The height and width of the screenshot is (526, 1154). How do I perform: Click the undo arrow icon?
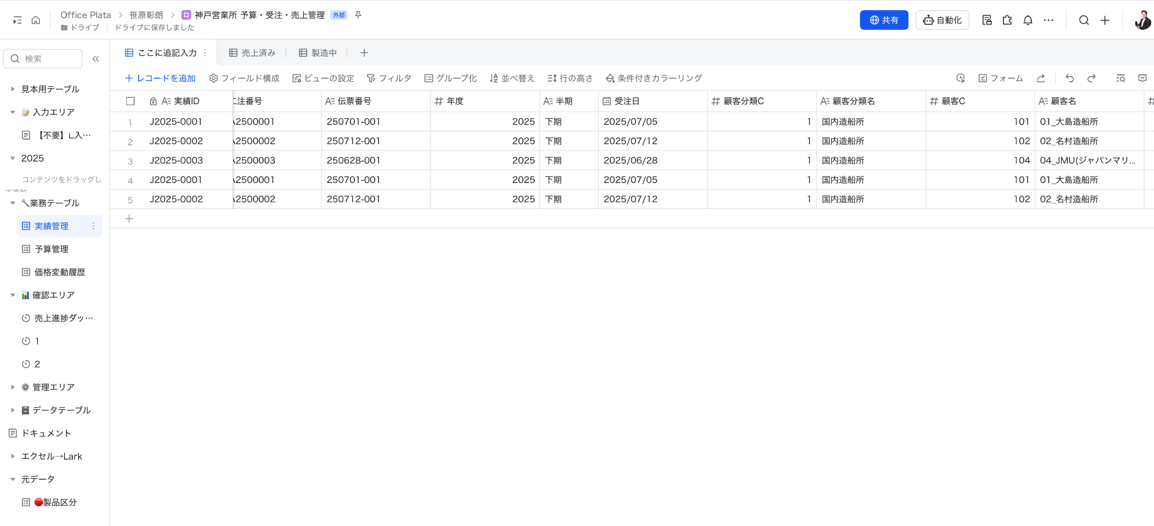click(x=1069, y=78)
